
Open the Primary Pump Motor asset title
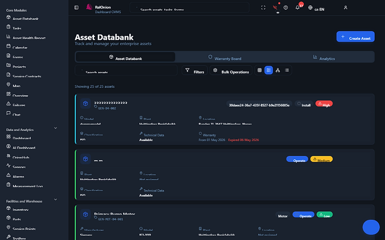(114, 214)
